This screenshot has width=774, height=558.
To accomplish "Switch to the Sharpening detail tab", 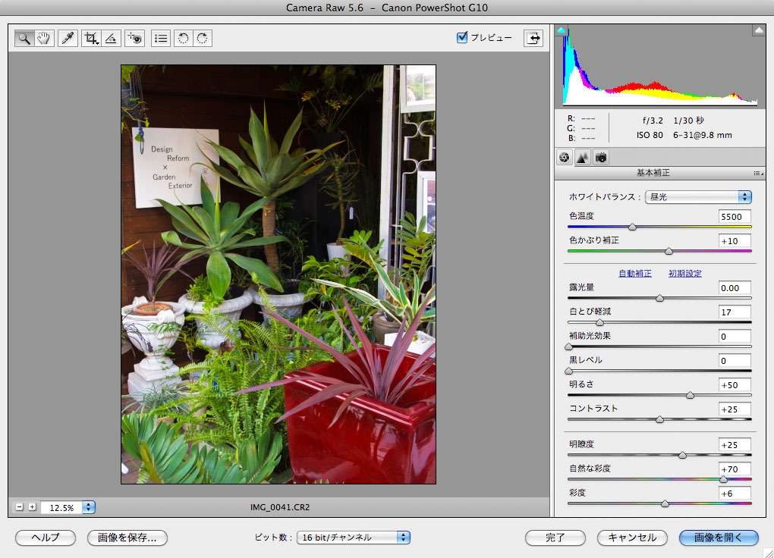I will click(x=582, y=158).
